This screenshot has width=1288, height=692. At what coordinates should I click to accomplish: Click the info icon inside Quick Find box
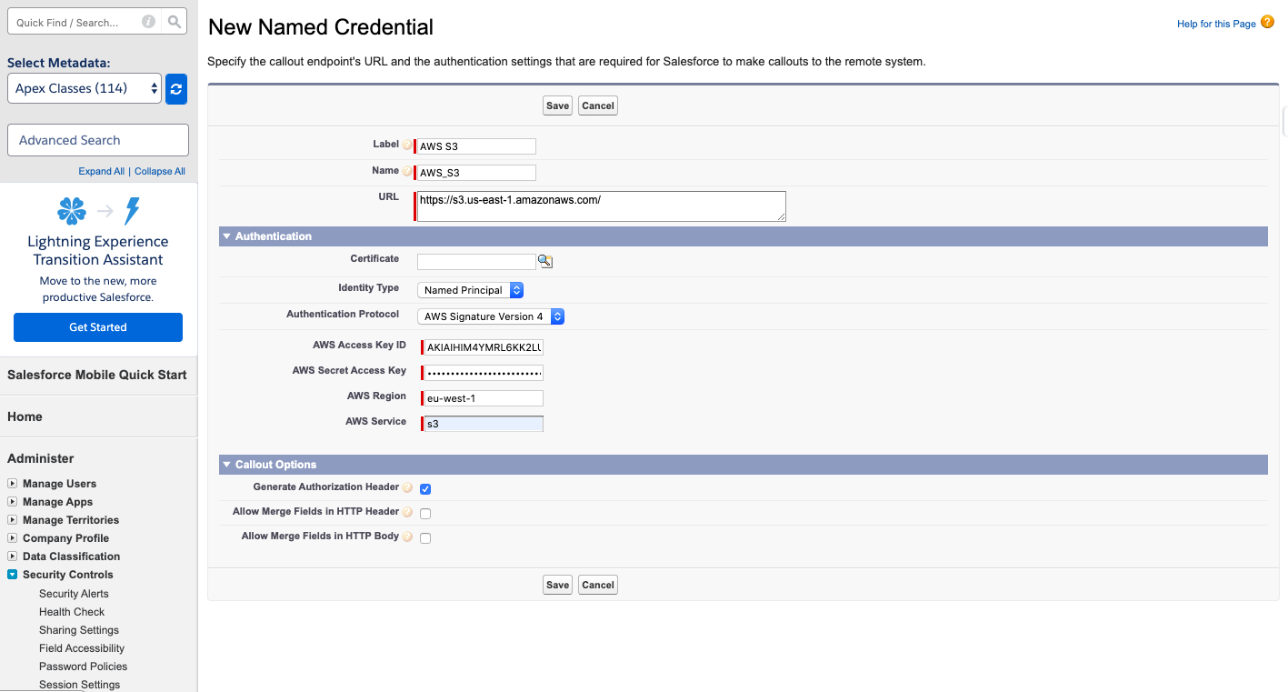tap(148, 20)
